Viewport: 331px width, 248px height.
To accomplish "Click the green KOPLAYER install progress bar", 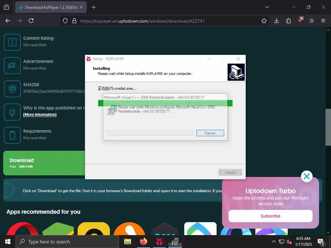I will 165,103.
